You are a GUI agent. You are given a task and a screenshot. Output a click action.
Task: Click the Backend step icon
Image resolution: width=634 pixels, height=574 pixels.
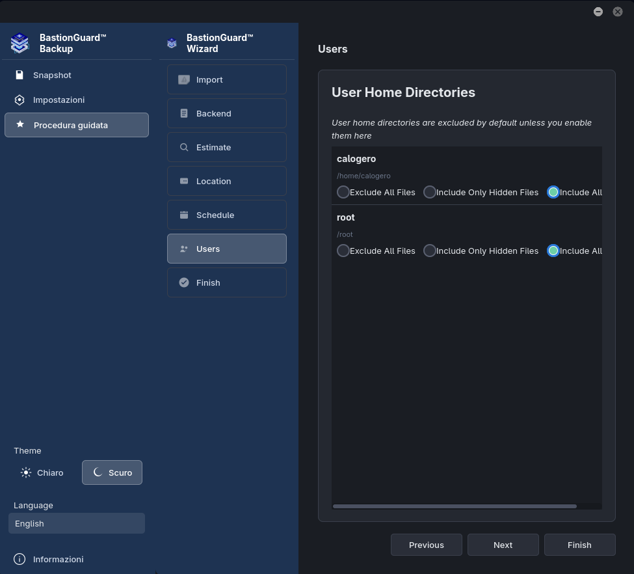coord(184,114)
